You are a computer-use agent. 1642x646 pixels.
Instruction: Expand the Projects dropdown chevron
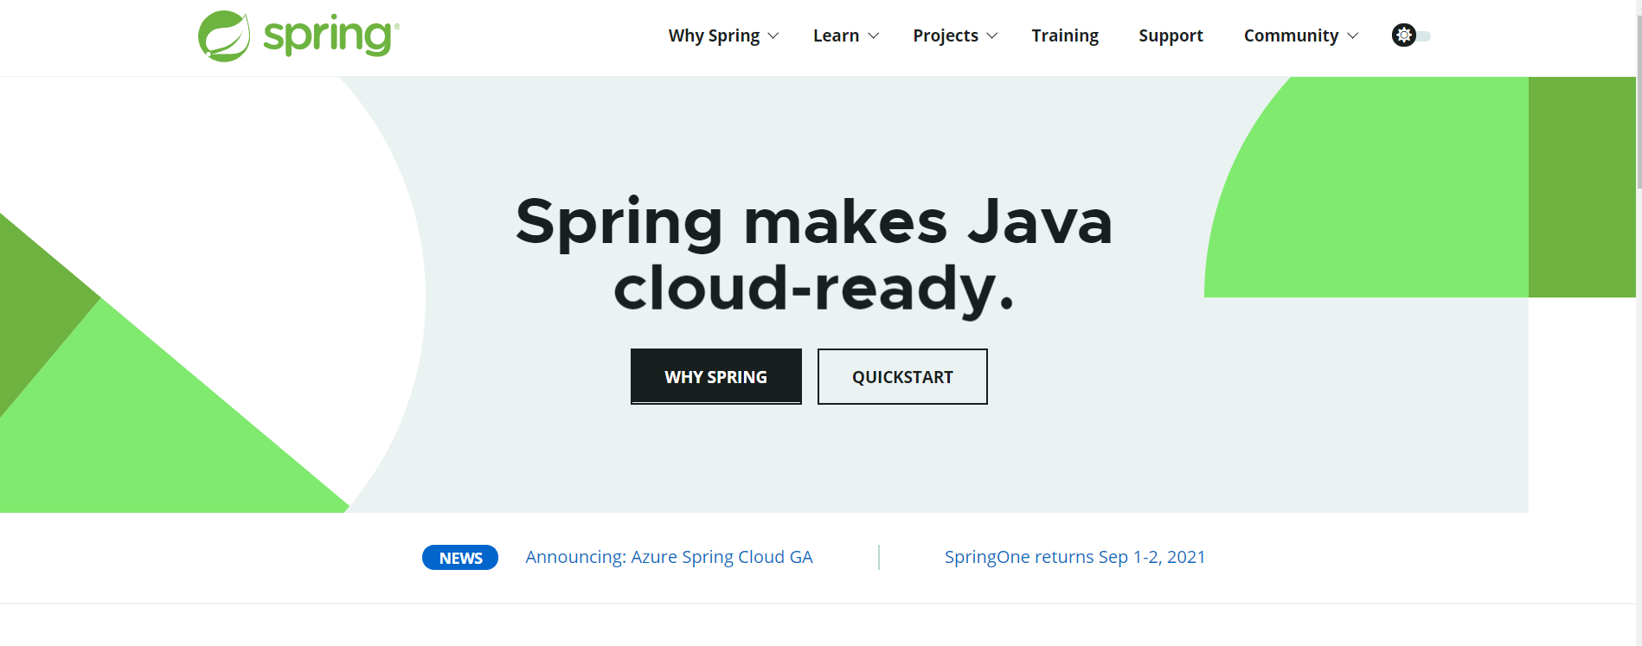(x=992, y=36)
